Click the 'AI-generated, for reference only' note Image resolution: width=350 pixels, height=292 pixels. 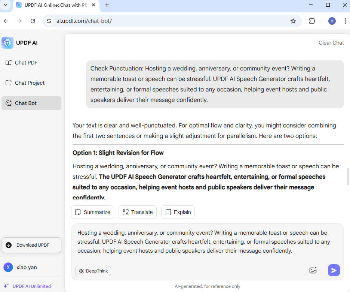pos(208,286)
